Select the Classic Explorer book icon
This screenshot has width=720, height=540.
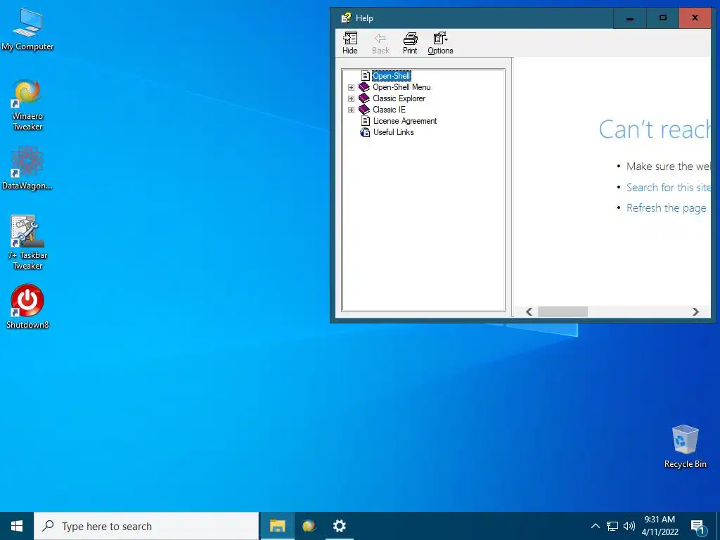tap(364, 98)
